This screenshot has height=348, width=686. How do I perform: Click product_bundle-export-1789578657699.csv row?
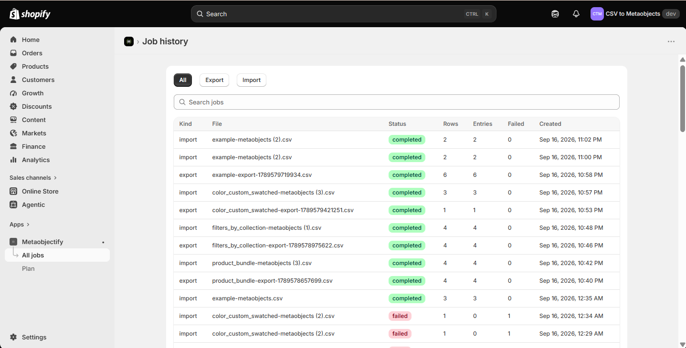pos(397,281)
